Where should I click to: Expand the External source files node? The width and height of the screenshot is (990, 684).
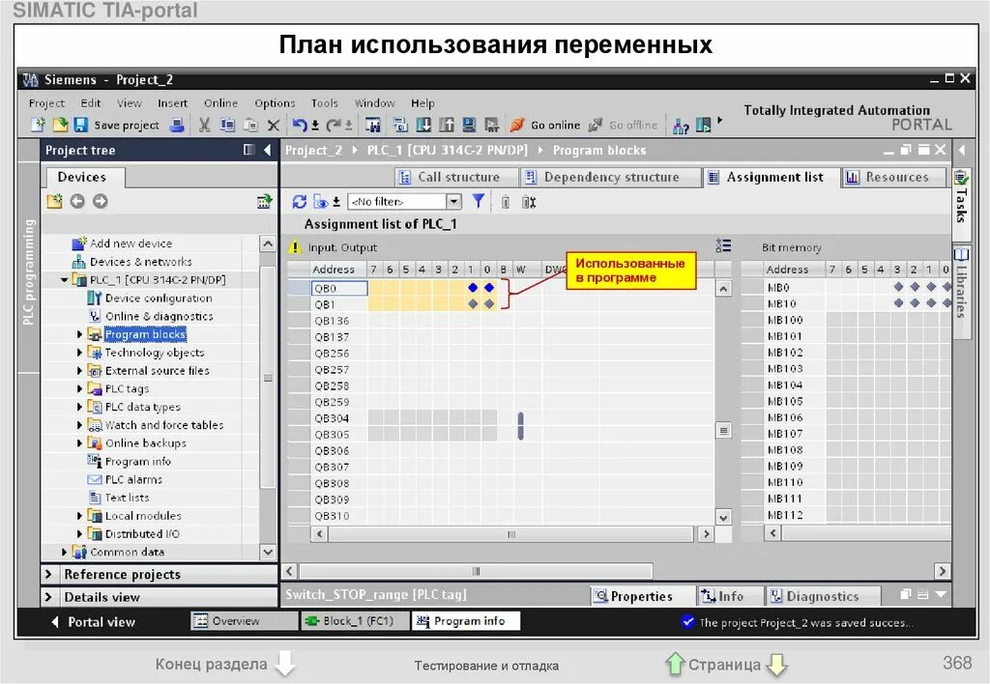(x=79, y=371)
